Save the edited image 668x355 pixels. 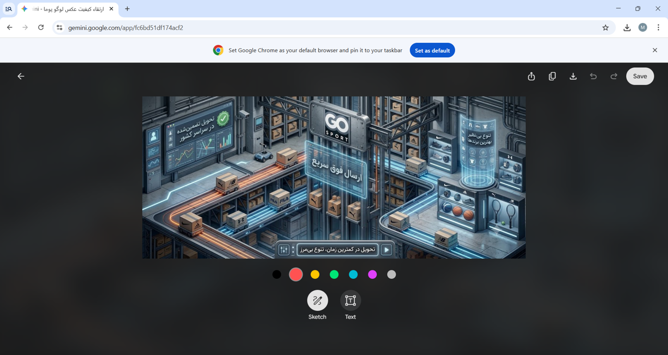pos(640,76)
